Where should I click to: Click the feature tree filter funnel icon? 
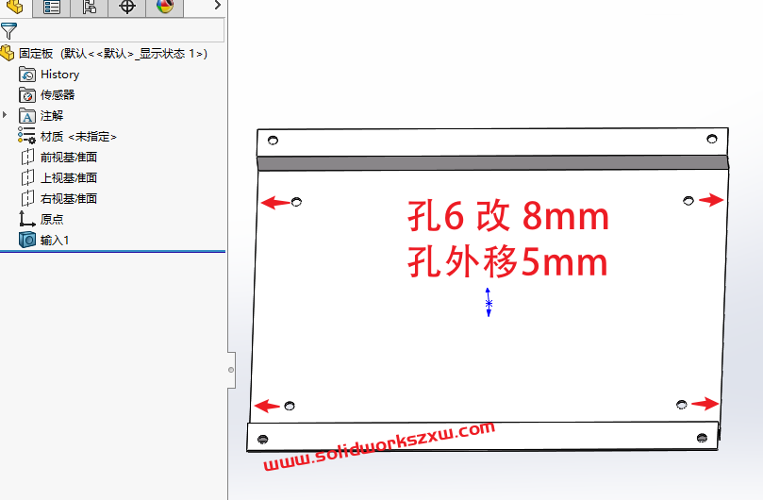coord(9,31)
